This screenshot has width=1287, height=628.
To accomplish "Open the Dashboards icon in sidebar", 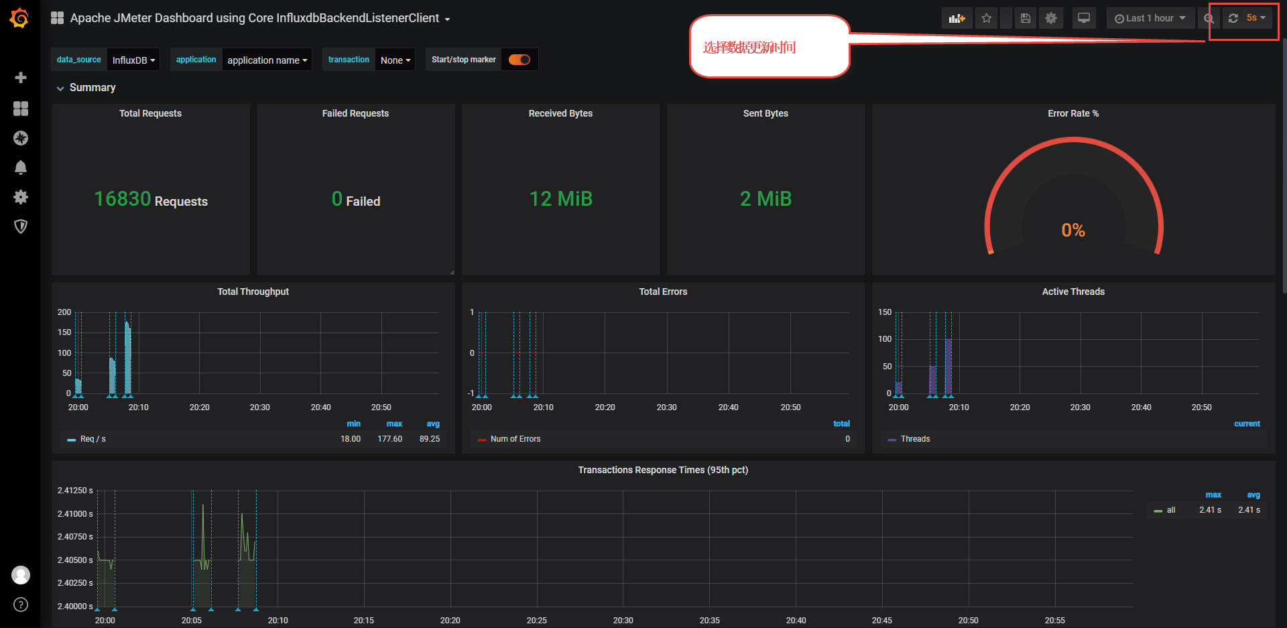I will [21, 109].
